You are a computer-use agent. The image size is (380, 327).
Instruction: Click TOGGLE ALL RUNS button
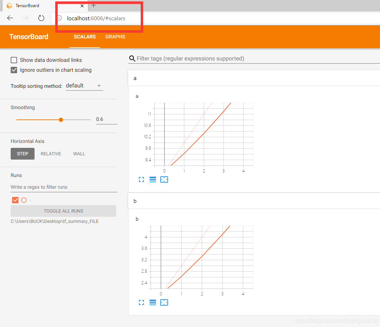pos(63,211)
